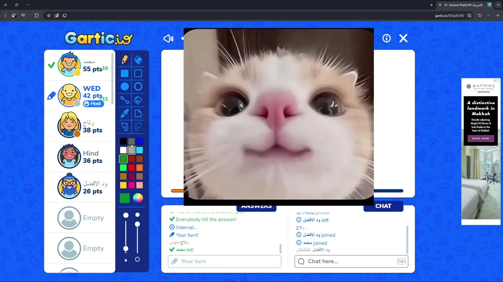Select the yellow color swatch
Image resolution: width=503 pixels, height=282 pixels.
click(x=123, y=185)
